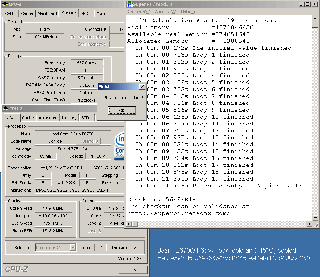Open the Help menu in Super PI

[x=188, y=11]
